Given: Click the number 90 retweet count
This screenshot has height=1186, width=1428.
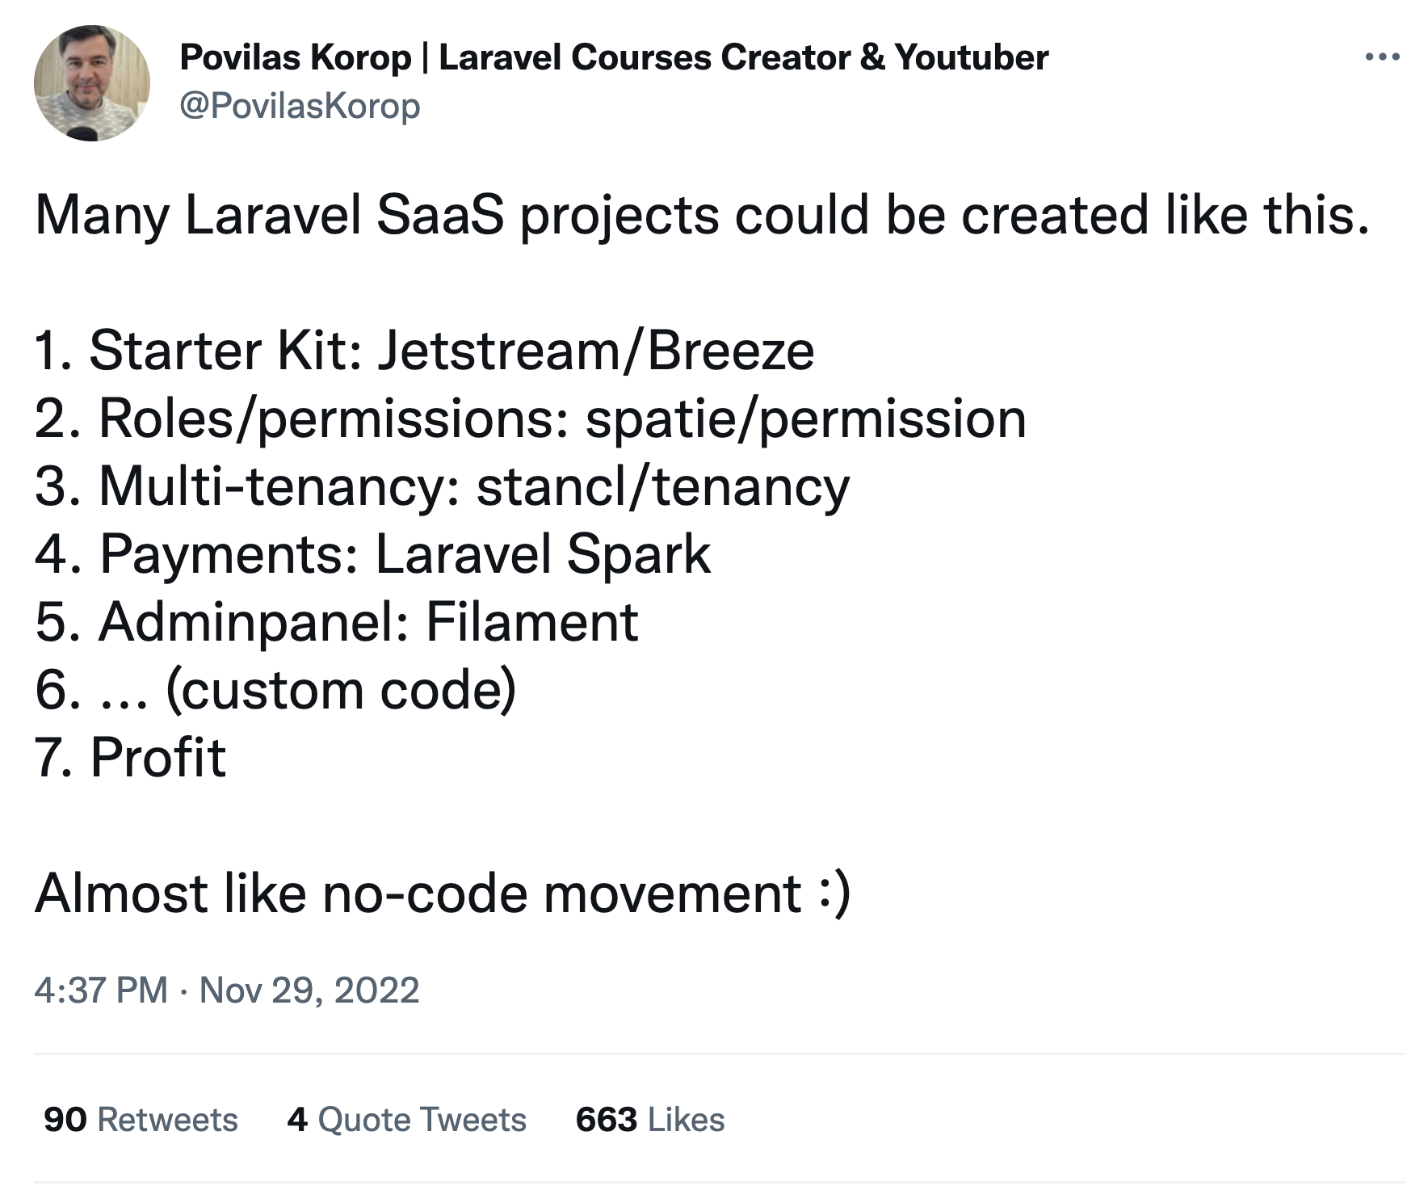Looking at the screenshot, I should click(x=65, y=1120).
